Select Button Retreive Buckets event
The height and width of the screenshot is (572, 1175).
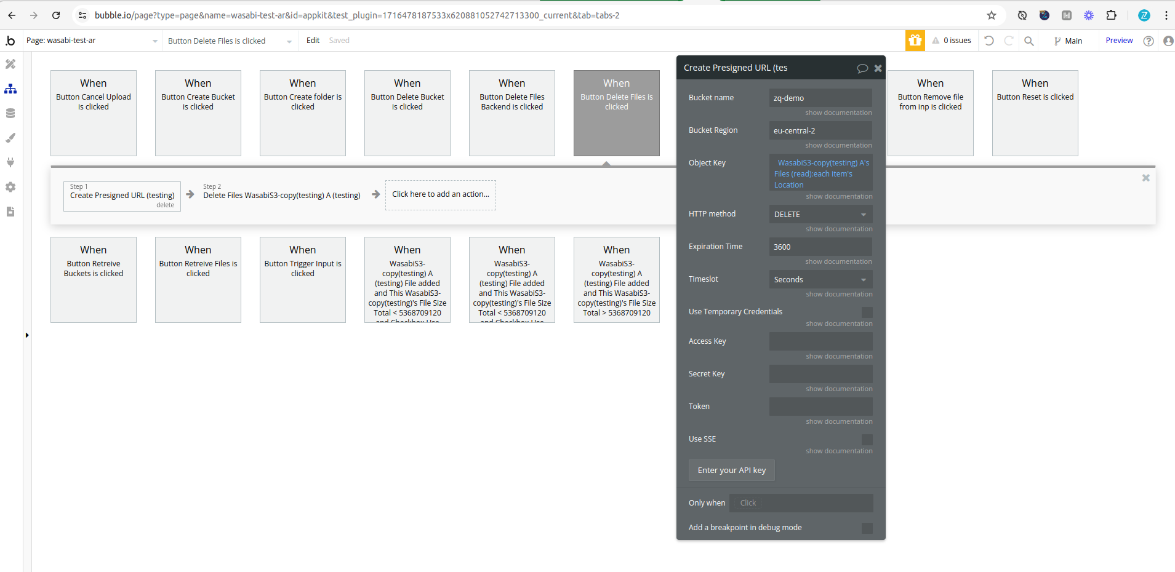tap(94, 280)
